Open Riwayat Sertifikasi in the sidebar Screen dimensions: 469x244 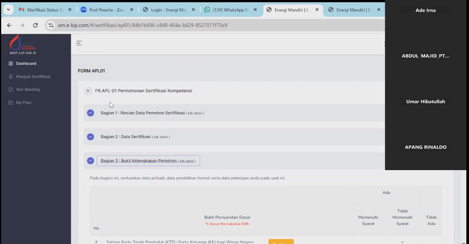coord(33,77)
